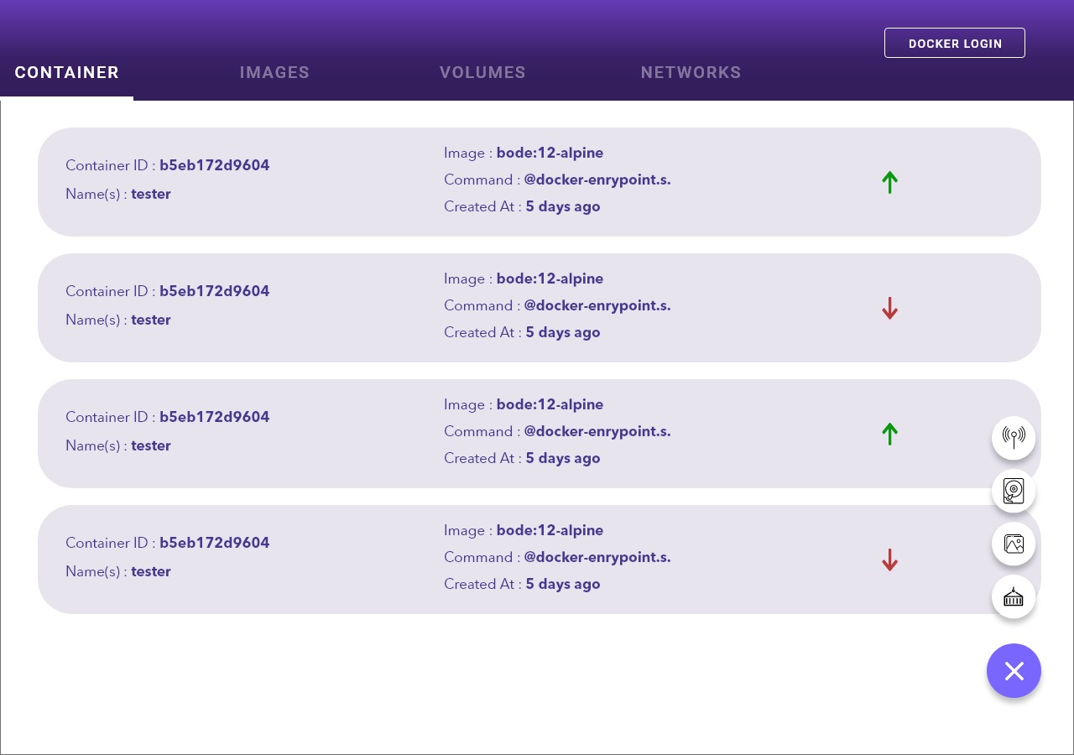Click the fourth container's command text
Image resolution: width=1074 pixels, height=755 pixels.
[x=597, y=557]
